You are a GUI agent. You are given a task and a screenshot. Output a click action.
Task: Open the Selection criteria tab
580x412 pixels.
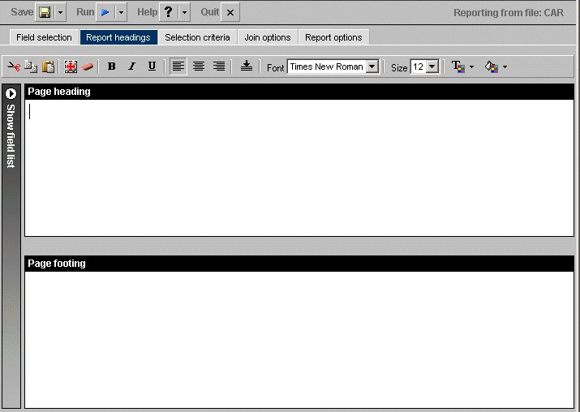click(x=197, y=37)
